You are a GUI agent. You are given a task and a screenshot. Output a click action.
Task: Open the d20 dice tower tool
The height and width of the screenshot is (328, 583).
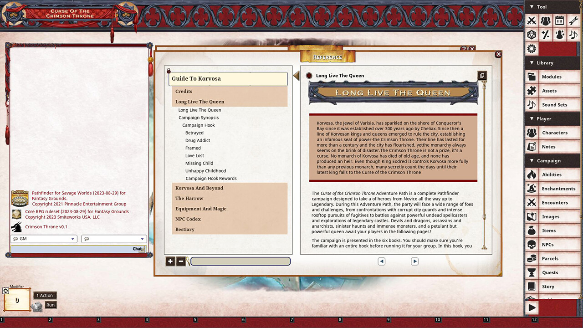[x=532, y=34]
